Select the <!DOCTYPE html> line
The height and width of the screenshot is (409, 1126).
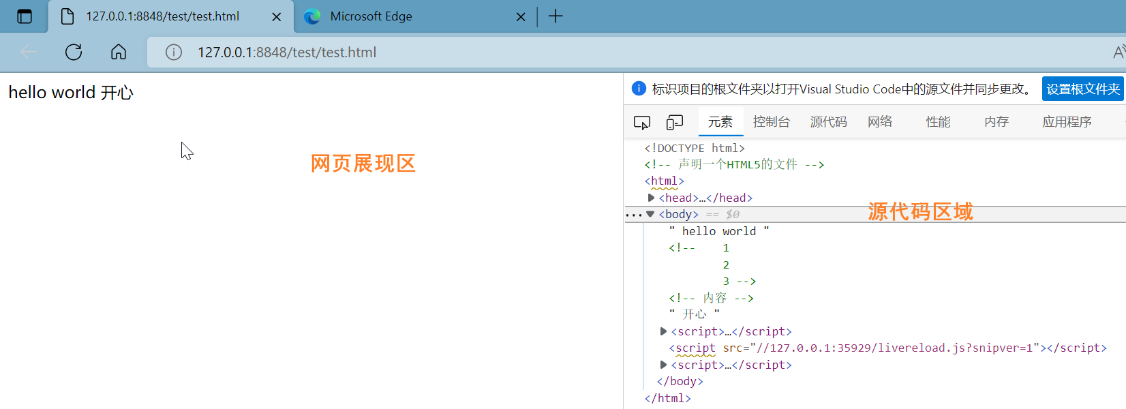coord(695,148)
